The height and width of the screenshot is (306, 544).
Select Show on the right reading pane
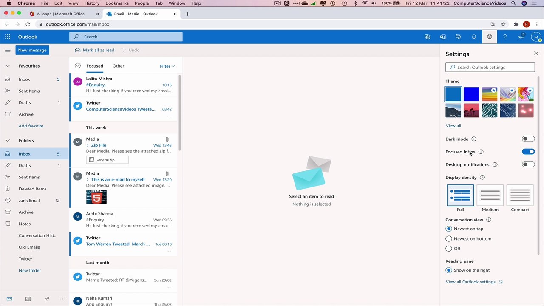pyautogui.click(x=449, y=270)
